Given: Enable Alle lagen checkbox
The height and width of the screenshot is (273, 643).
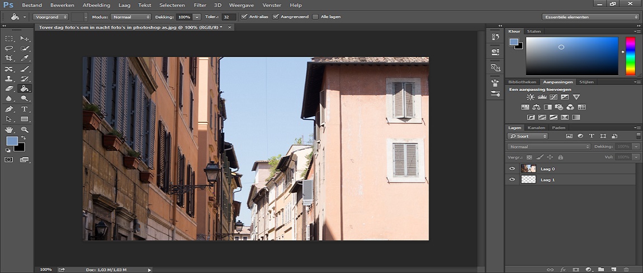Looking at the screenshot, I should coord(315,17).
